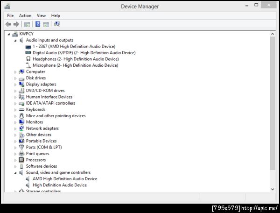Expand the DVD/CD-ROM drives node
The width and height of the screenshot is (280, 213).
pos(15,91)
